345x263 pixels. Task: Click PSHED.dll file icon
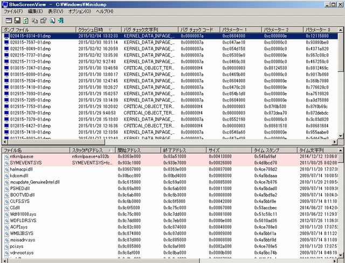coord(6,188)
